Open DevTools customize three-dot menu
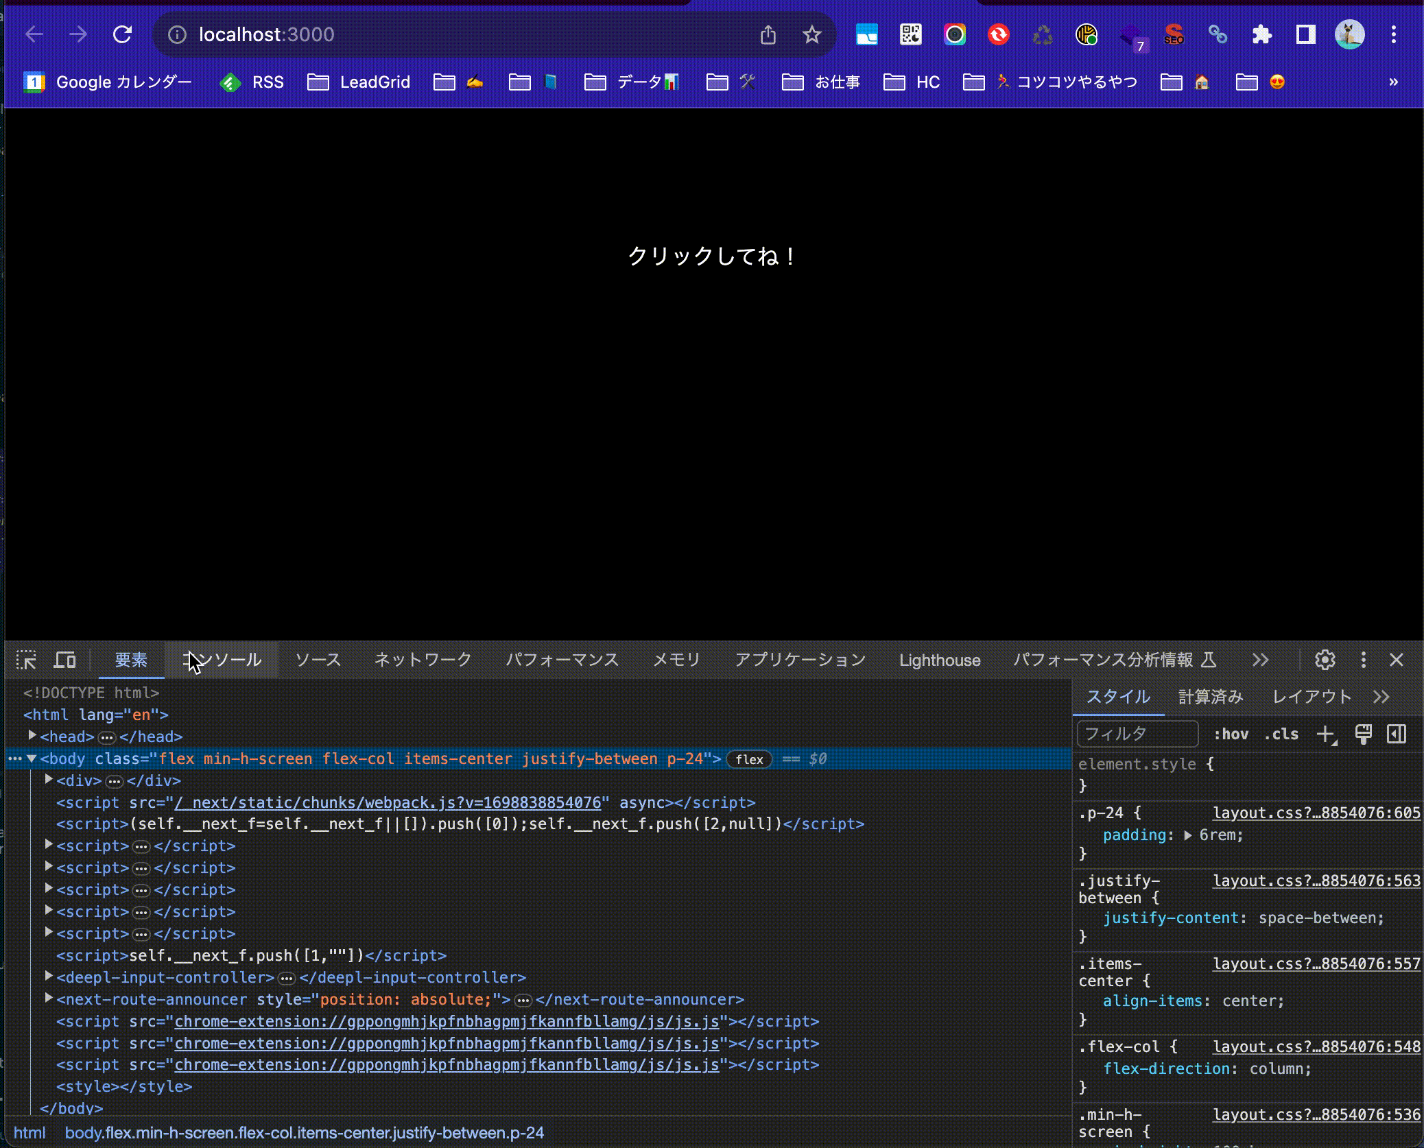Screen dimensions: 1424x1148 click(1363, 660)
